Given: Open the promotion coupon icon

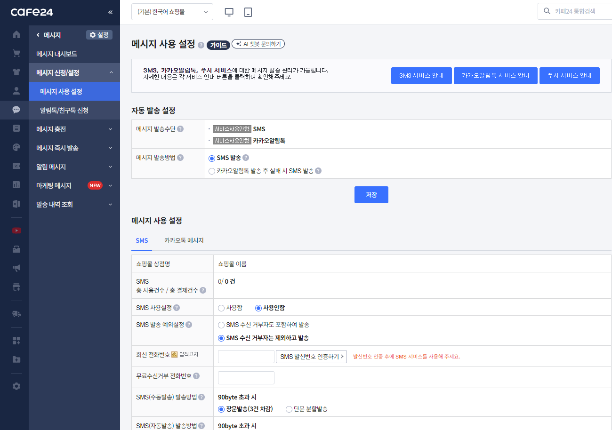Looking at the screenshot, I should click(16, 166).
